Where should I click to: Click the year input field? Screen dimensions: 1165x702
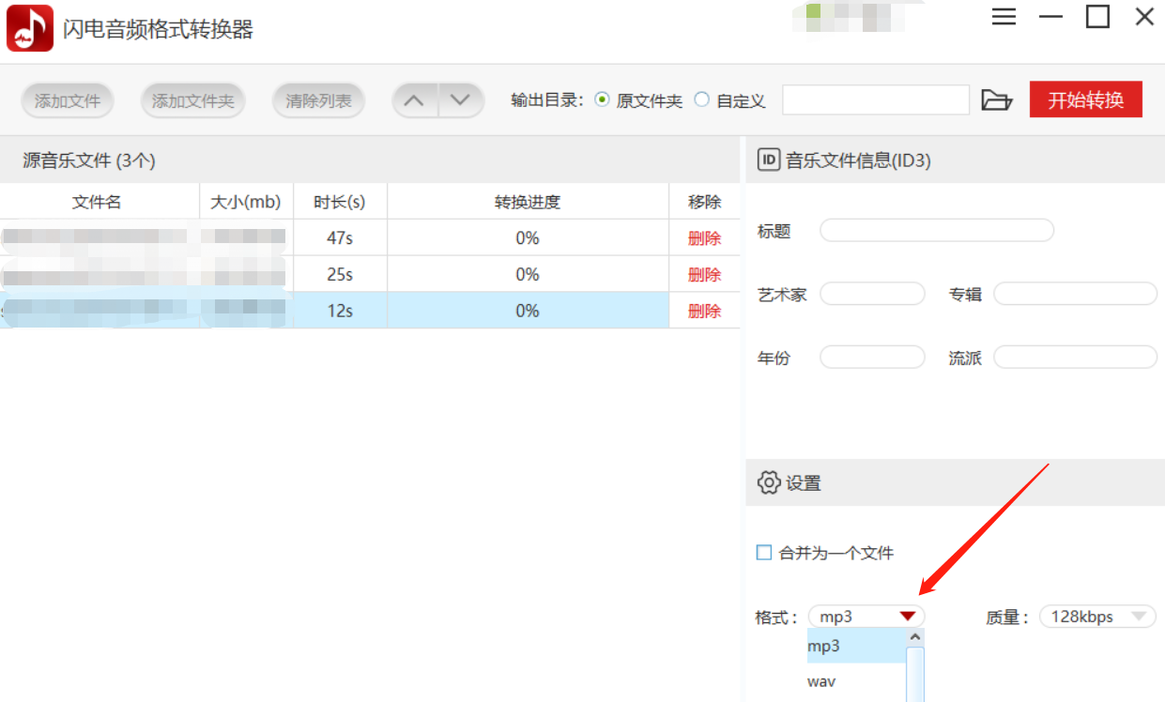coord(872,358)
